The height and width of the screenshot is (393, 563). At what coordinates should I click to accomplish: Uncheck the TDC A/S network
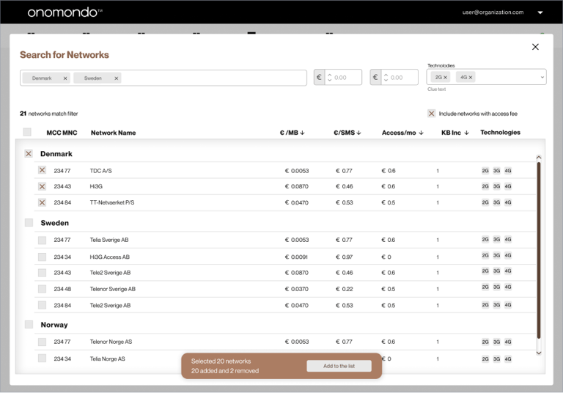tap(42, 170)
